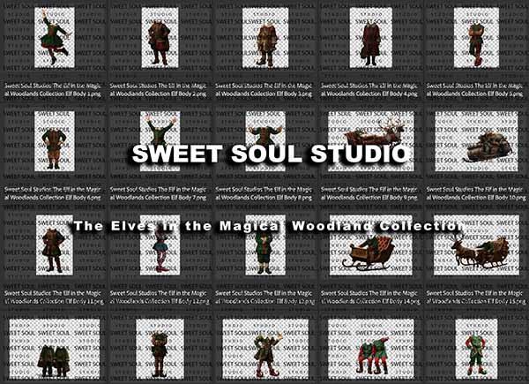The image size is (529, 384).
Task: Click file name ending 'Elf Body 13.png'
Action: pos(264,297)
